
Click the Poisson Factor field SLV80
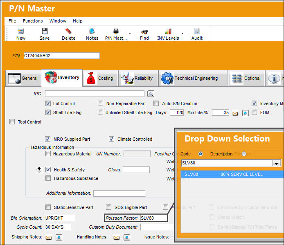click(153, 218)
